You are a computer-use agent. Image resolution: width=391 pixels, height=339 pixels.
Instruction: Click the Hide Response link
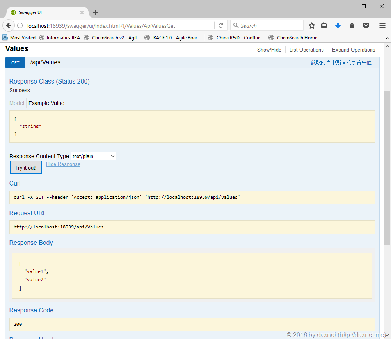click(63, 164)
